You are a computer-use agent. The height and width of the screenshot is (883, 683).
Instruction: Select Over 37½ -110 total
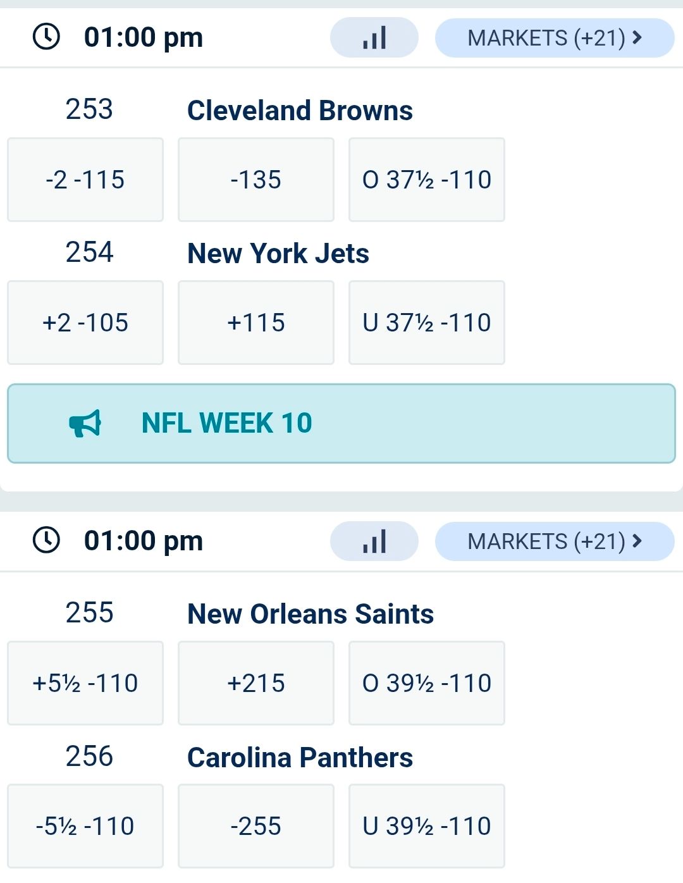[x=427, y=180]
